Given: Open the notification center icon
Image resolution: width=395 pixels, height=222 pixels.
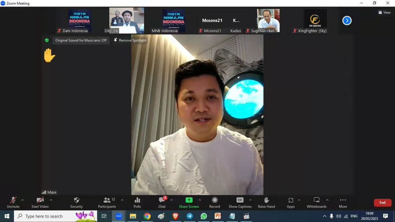Looking at the screenshot, I should (385, 216).
